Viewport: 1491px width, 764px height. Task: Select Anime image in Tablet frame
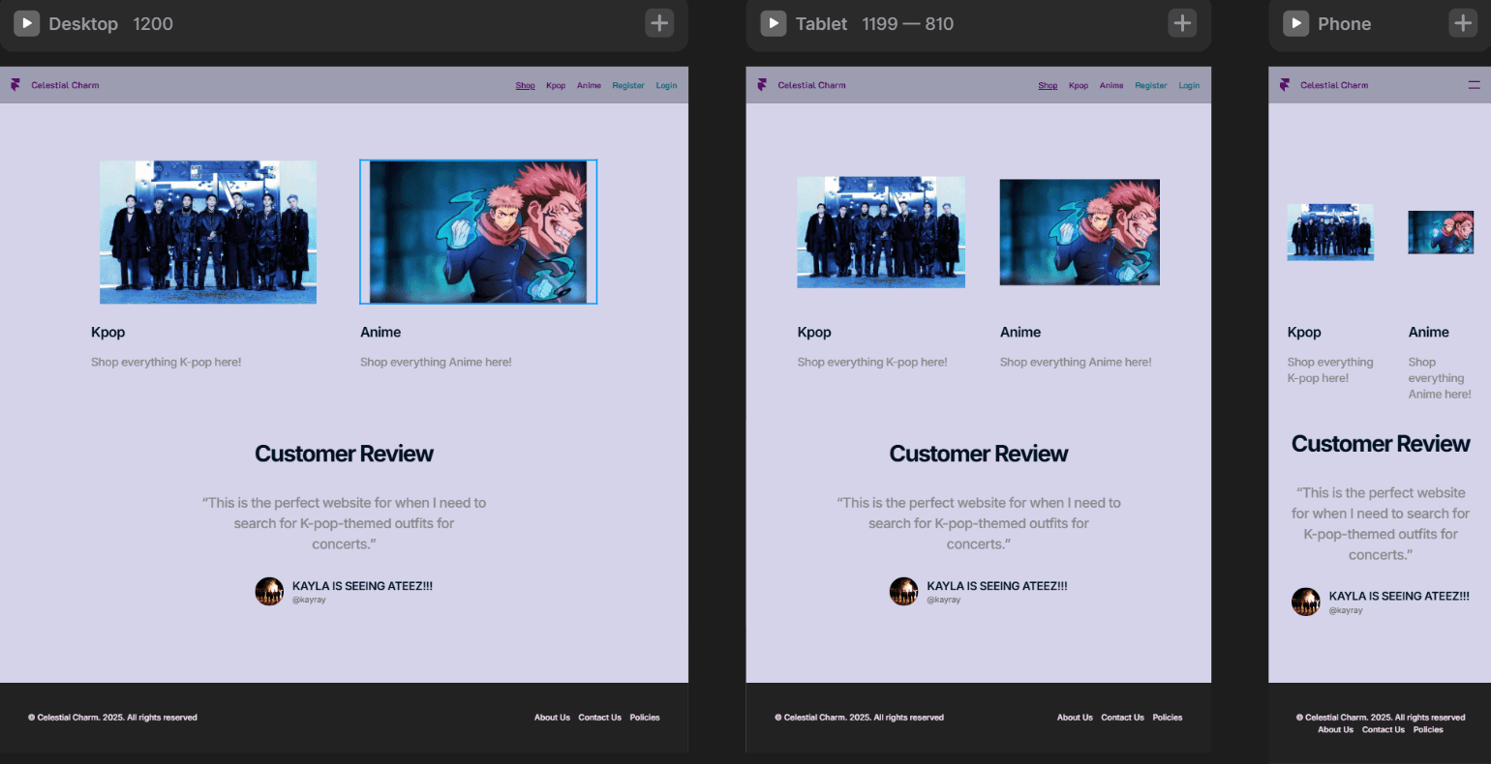(1080, 232)
